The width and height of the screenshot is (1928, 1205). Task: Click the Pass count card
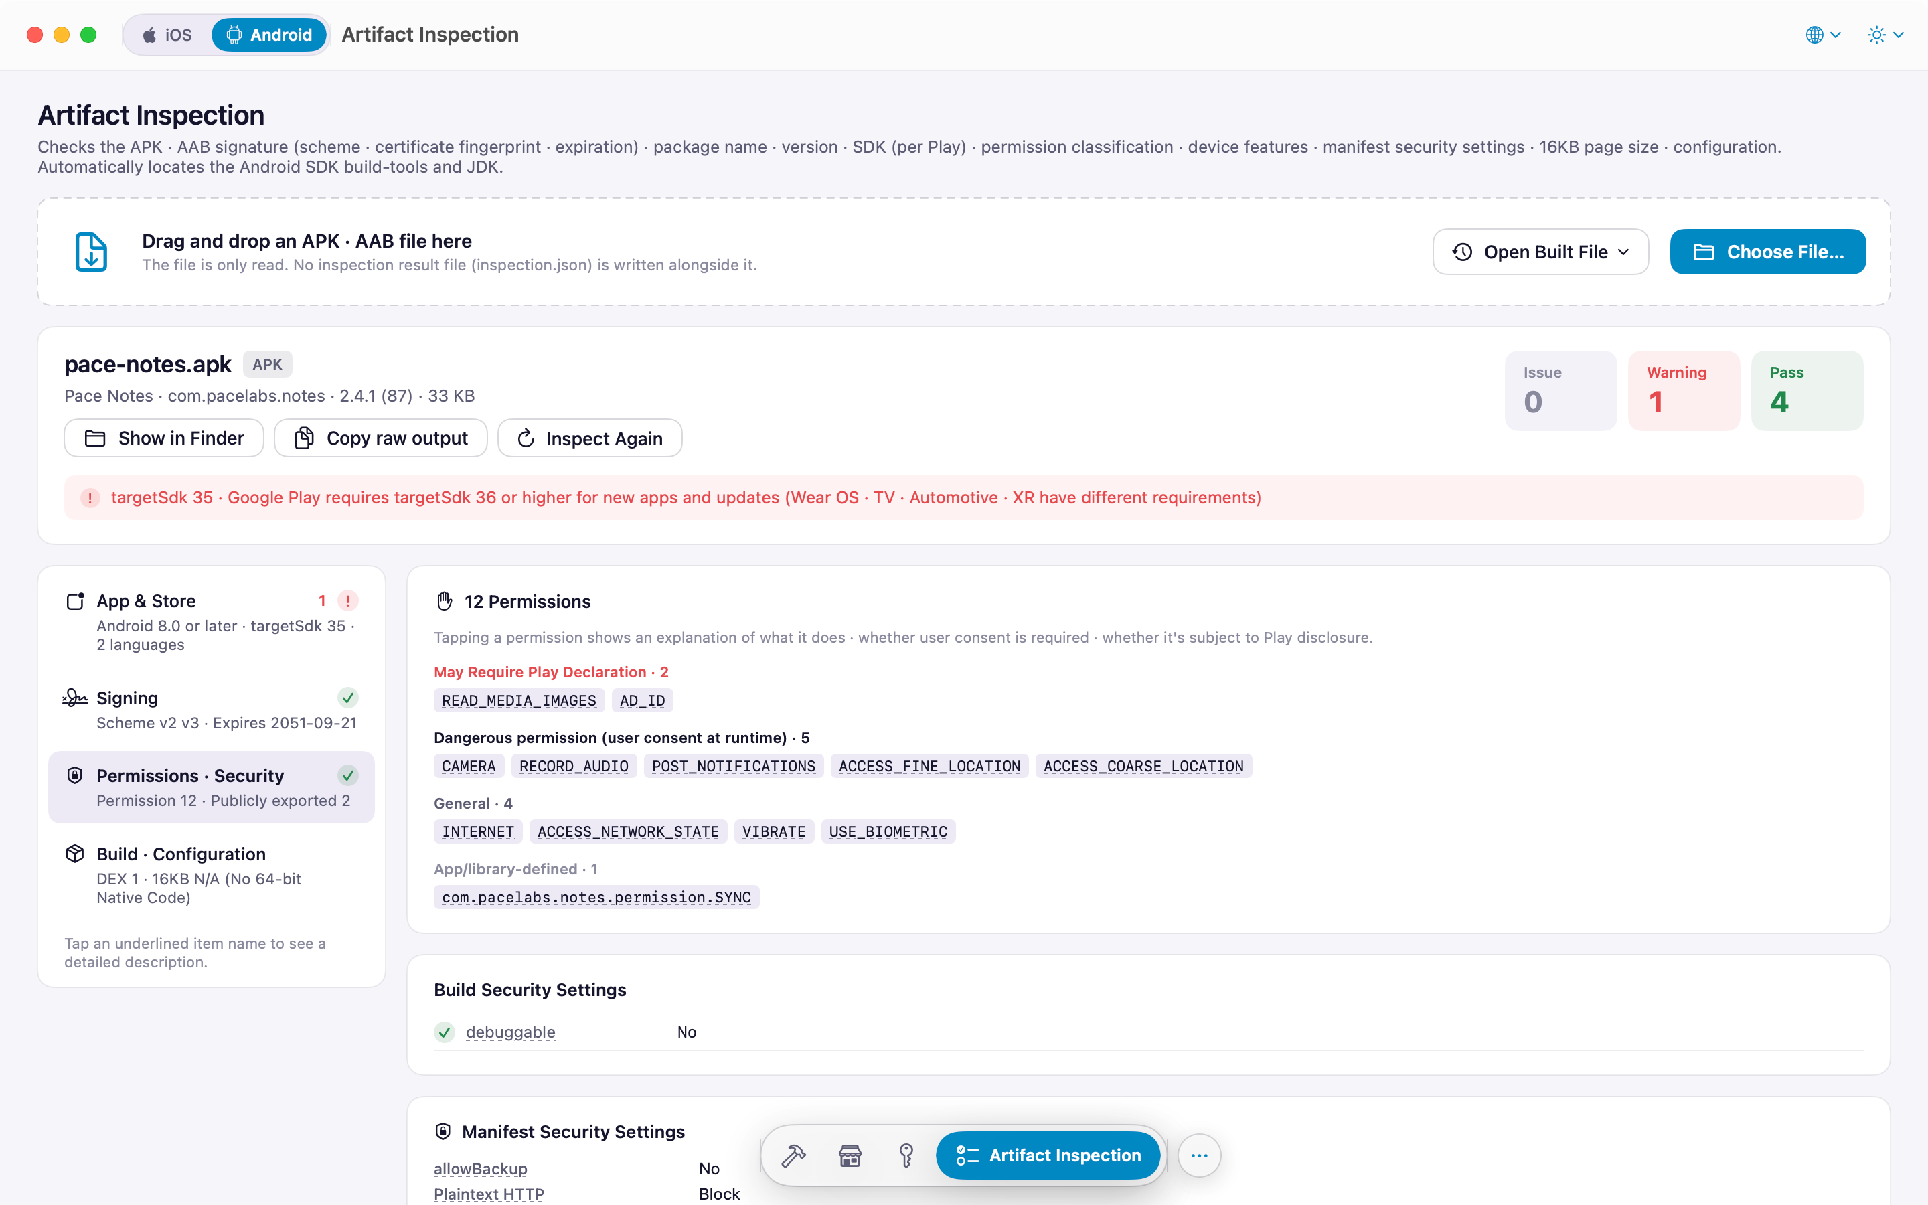point(1807,390)
